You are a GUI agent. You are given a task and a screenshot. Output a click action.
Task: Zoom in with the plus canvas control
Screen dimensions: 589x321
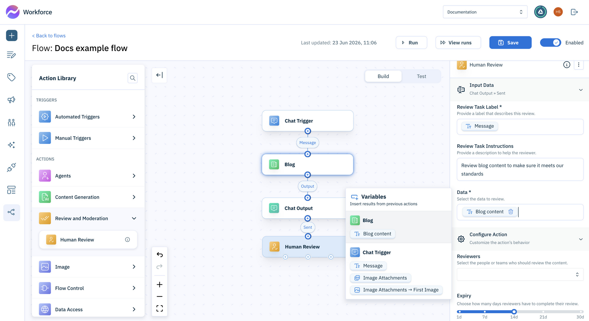(159, 284)
